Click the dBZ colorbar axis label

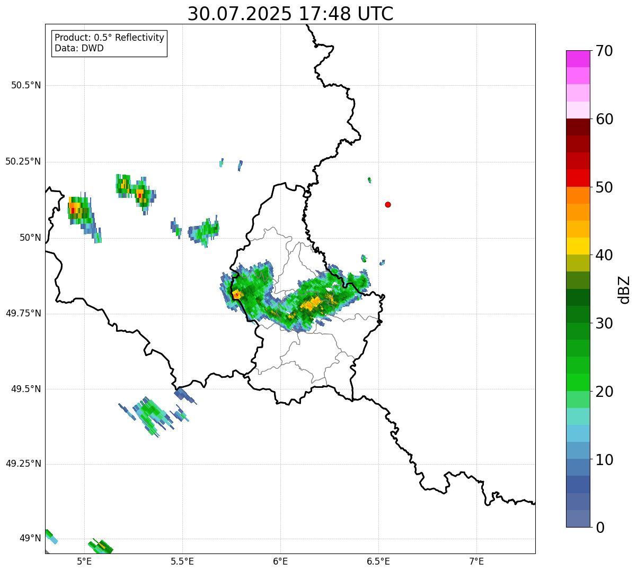pyautogui.click(x=624, y=289)
